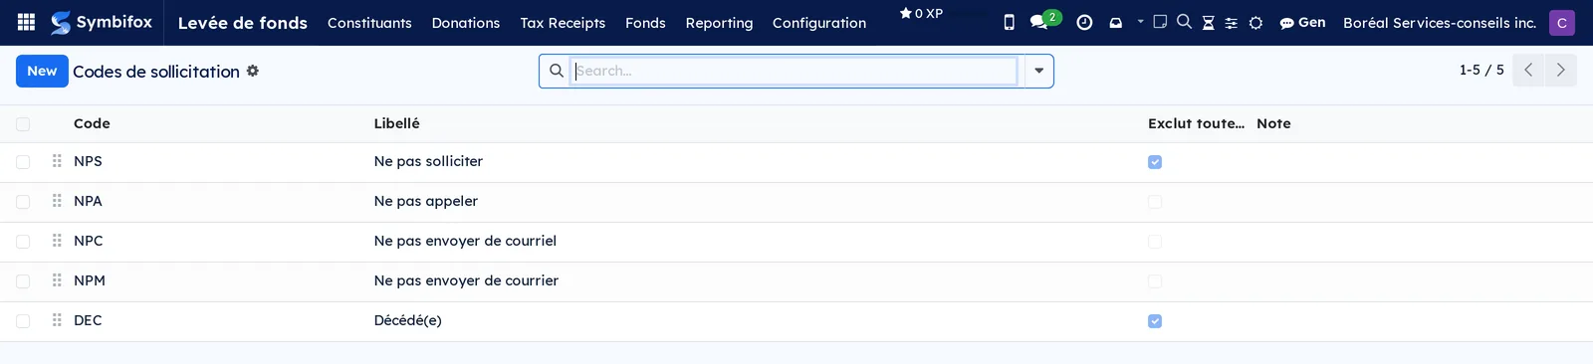Expand the small caret next to the tray icon

(1140, 21)
